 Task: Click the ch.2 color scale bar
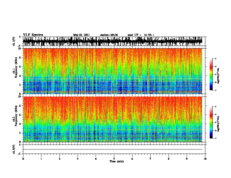tap(211, 122)
